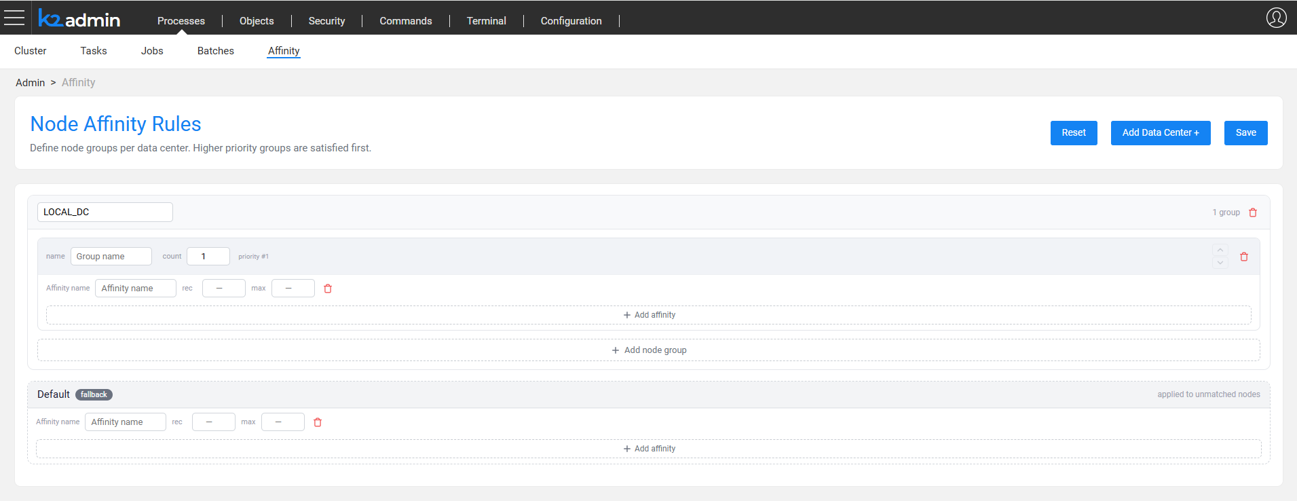Focus max field in Default section
This screenshot has width=1297, height=501.
point(283,422)
